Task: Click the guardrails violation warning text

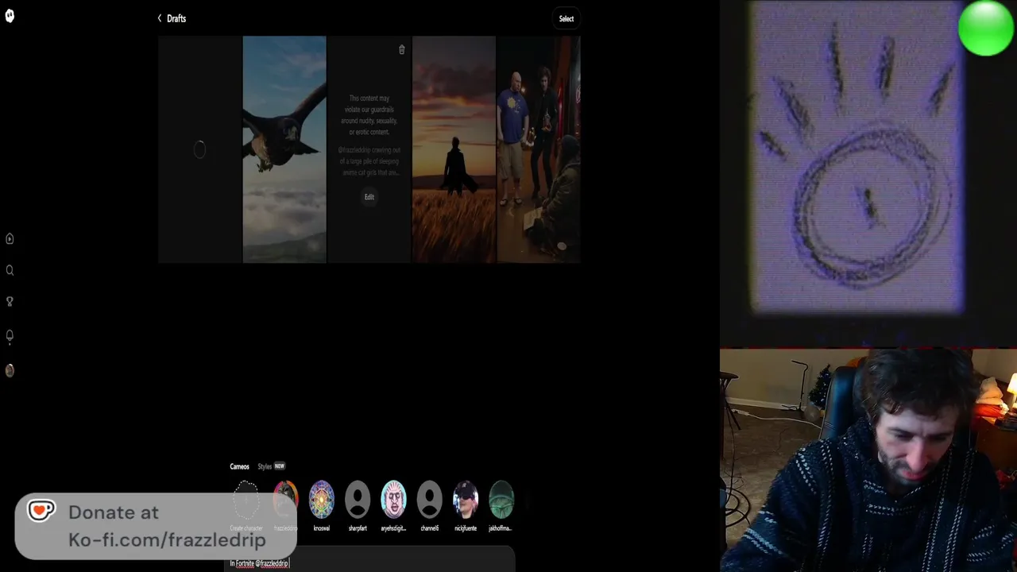Action: point(369,115)
